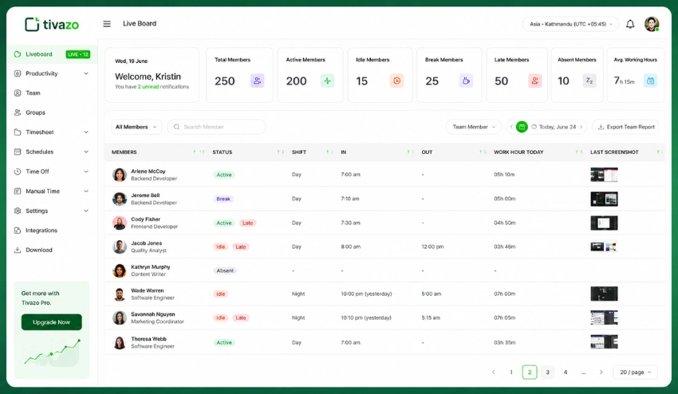678x394 pixels.
Task: Click Jerome Bell's Break status badge
Action: point(223,199)
